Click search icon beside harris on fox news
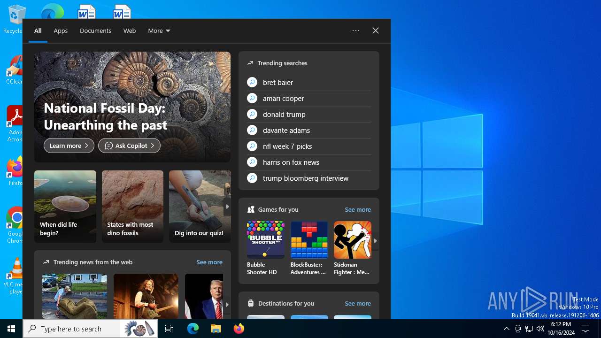This screenshot has width=601, height=338. pos(252,162)
